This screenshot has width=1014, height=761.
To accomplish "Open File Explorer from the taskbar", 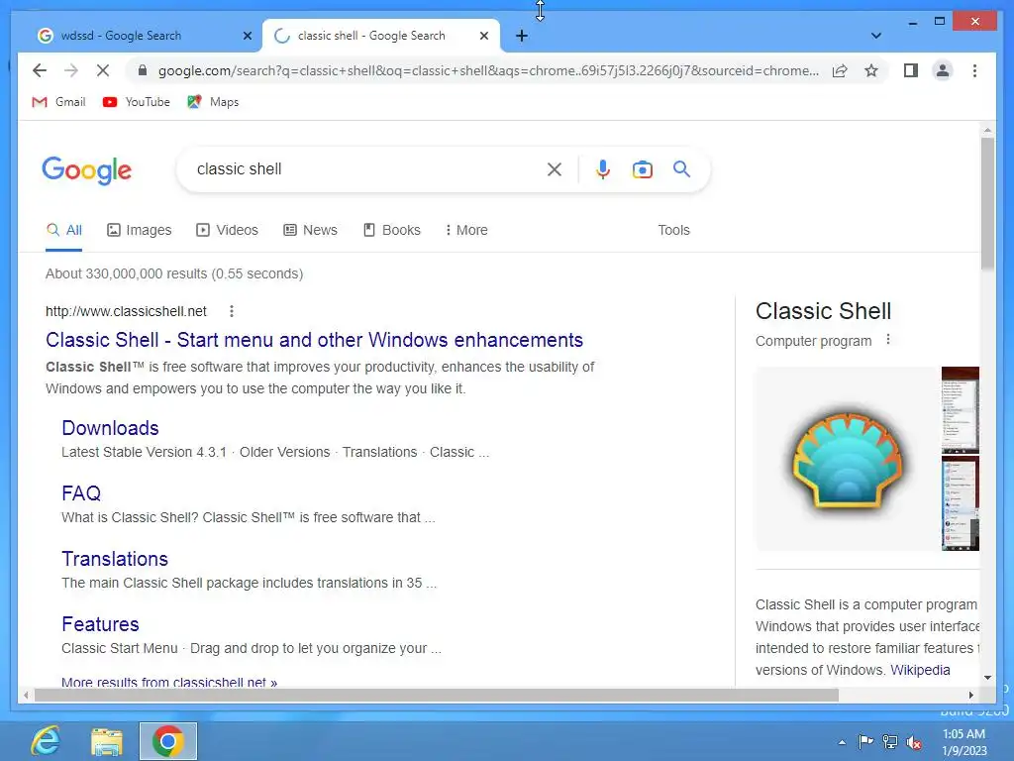I will pyautogui.click(x=107, y=741).
